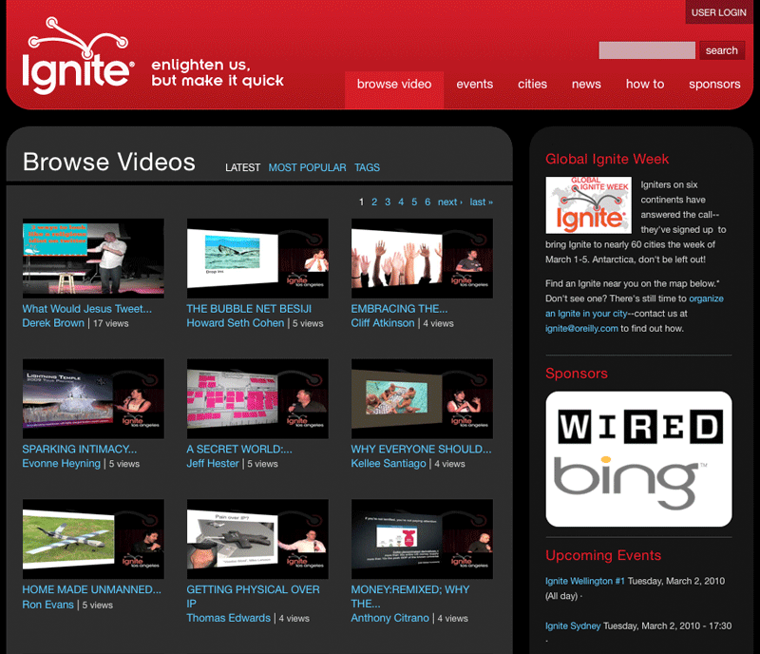
Task: Select the events navigation item
Action: (x=474, y=84)
